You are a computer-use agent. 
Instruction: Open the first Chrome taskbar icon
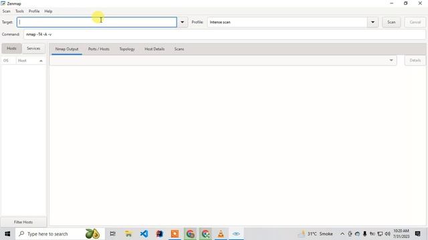tap(190, 234)
